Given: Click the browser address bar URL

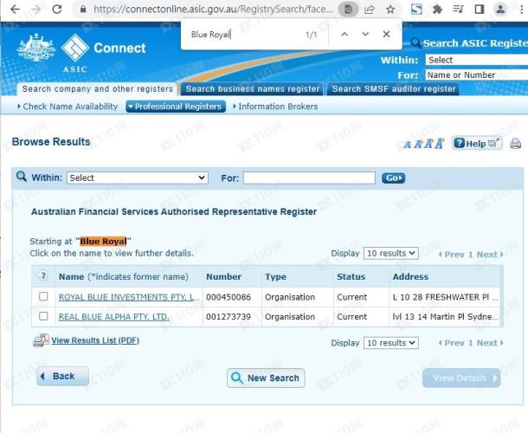Looking at the screenshot, I should [213, 10].
